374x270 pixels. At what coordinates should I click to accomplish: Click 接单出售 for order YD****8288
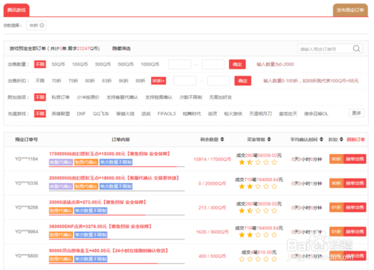[355, 207]
